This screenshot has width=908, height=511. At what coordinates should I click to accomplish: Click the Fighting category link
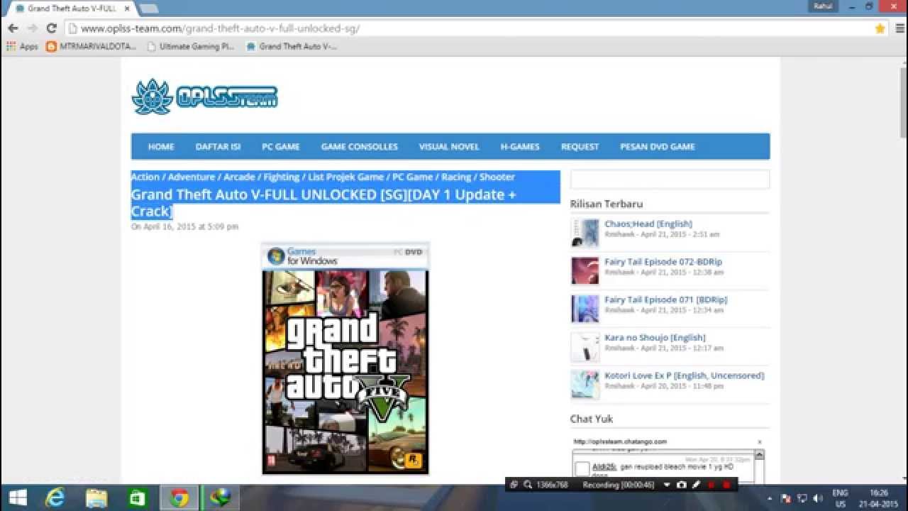coord(282,177)
